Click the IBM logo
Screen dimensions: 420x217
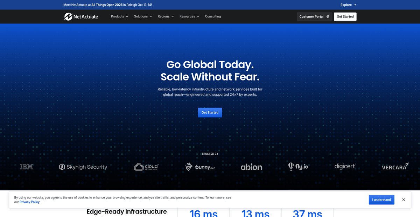[x=27, y=167]
